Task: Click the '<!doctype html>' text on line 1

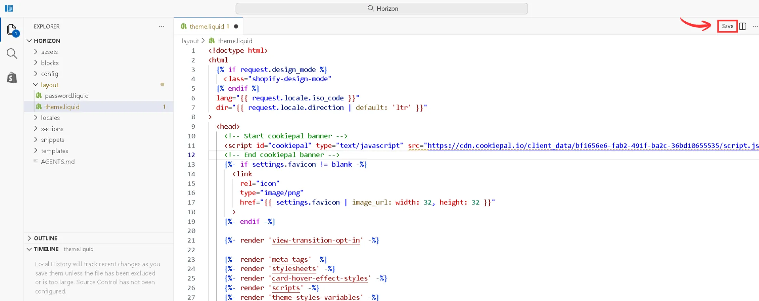Action: point(238,50)
